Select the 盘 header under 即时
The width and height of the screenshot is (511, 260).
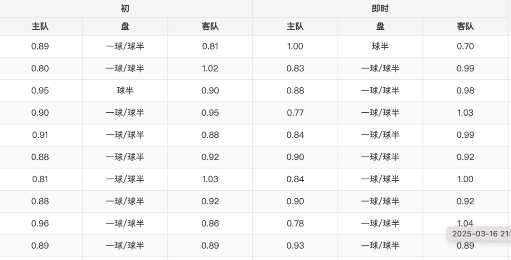pos(380,26)
